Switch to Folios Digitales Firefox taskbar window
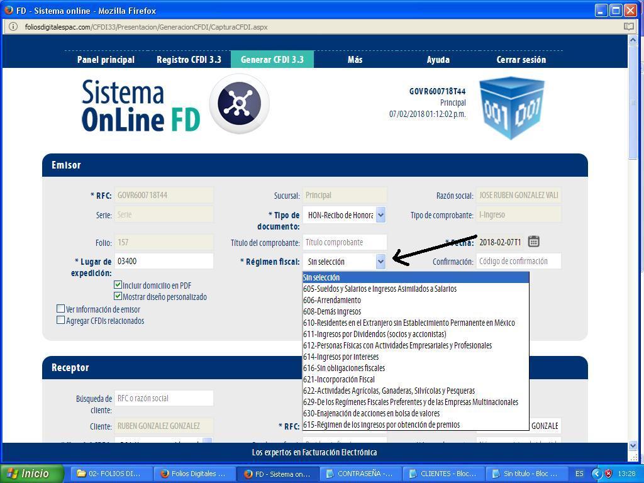644x483 pixels. tap(195, 474)
